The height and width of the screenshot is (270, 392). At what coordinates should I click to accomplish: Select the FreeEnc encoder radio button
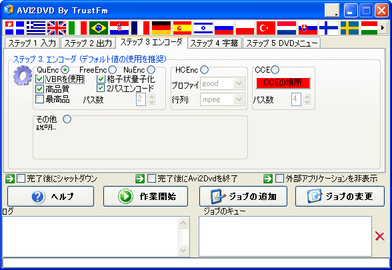pyautogui.click(x=112, y=69)
